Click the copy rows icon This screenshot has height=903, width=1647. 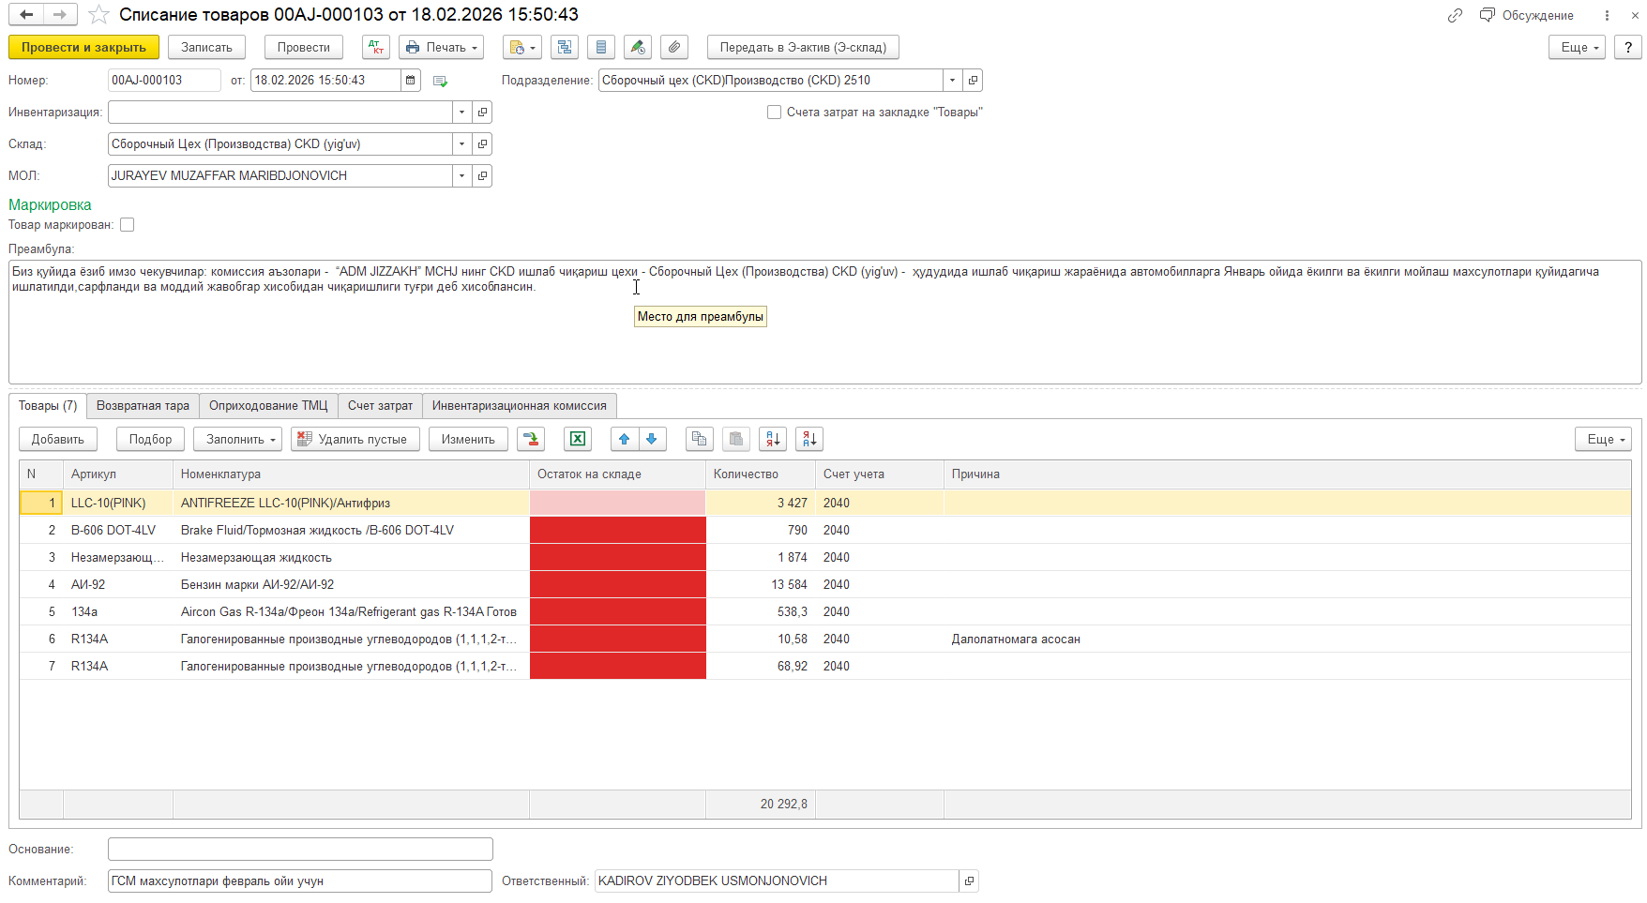699,439
